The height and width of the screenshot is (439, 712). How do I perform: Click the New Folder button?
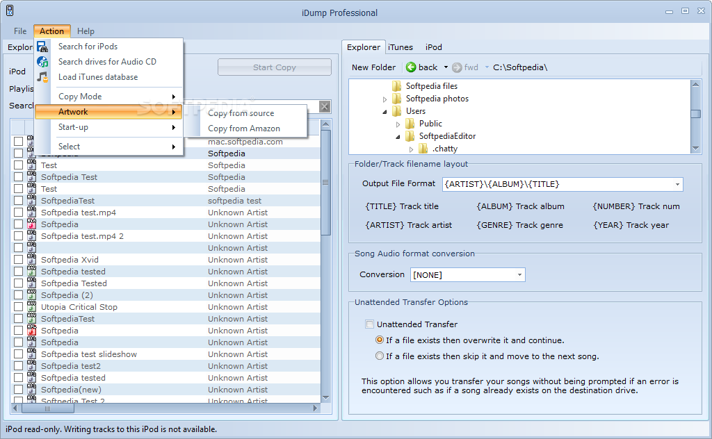[373, 67]
